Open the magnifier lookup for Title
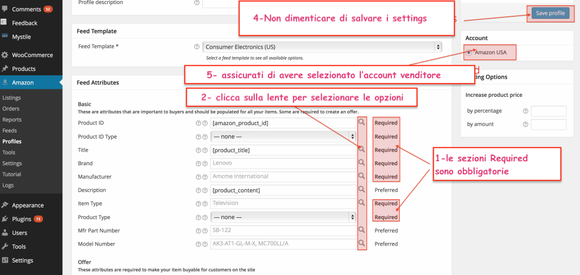580x275 pixels. pyautogui.click(x=362, y=149)
